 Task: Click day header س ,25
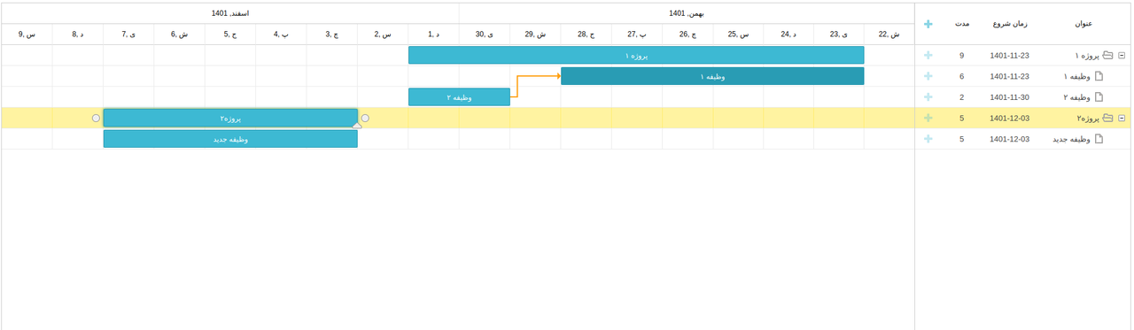click(738, 35)
